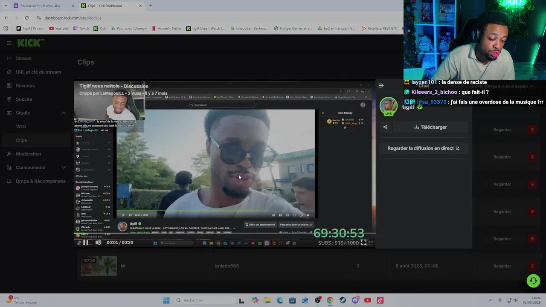Click the share icon beside Télécharger
546x307 pixels.
385,127
